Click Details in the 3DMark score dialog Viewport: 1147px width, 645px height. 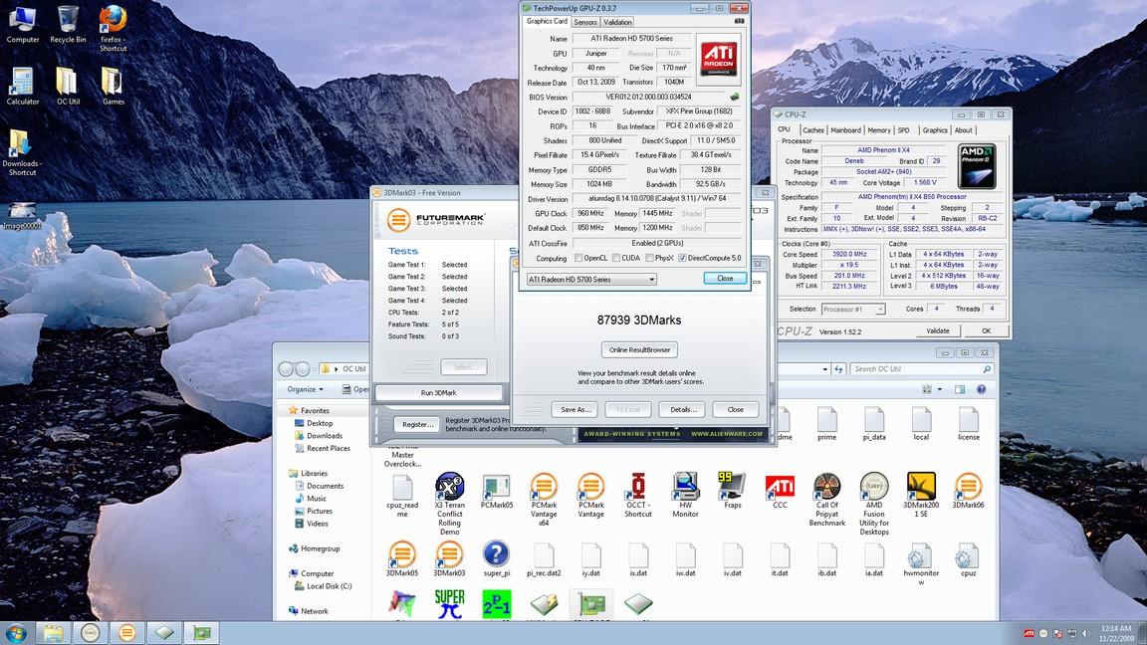[x=682, y=409]
